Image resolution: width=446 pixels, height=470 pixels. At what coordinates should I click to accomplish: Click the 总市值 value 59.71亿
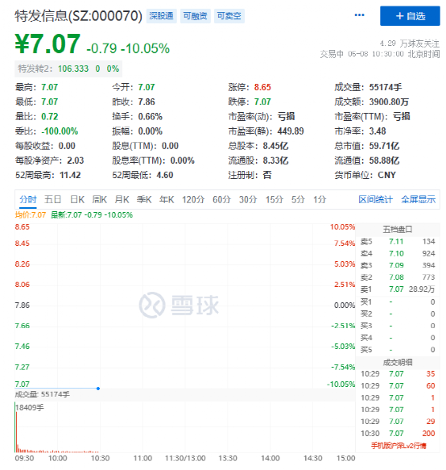coord(384,146)
